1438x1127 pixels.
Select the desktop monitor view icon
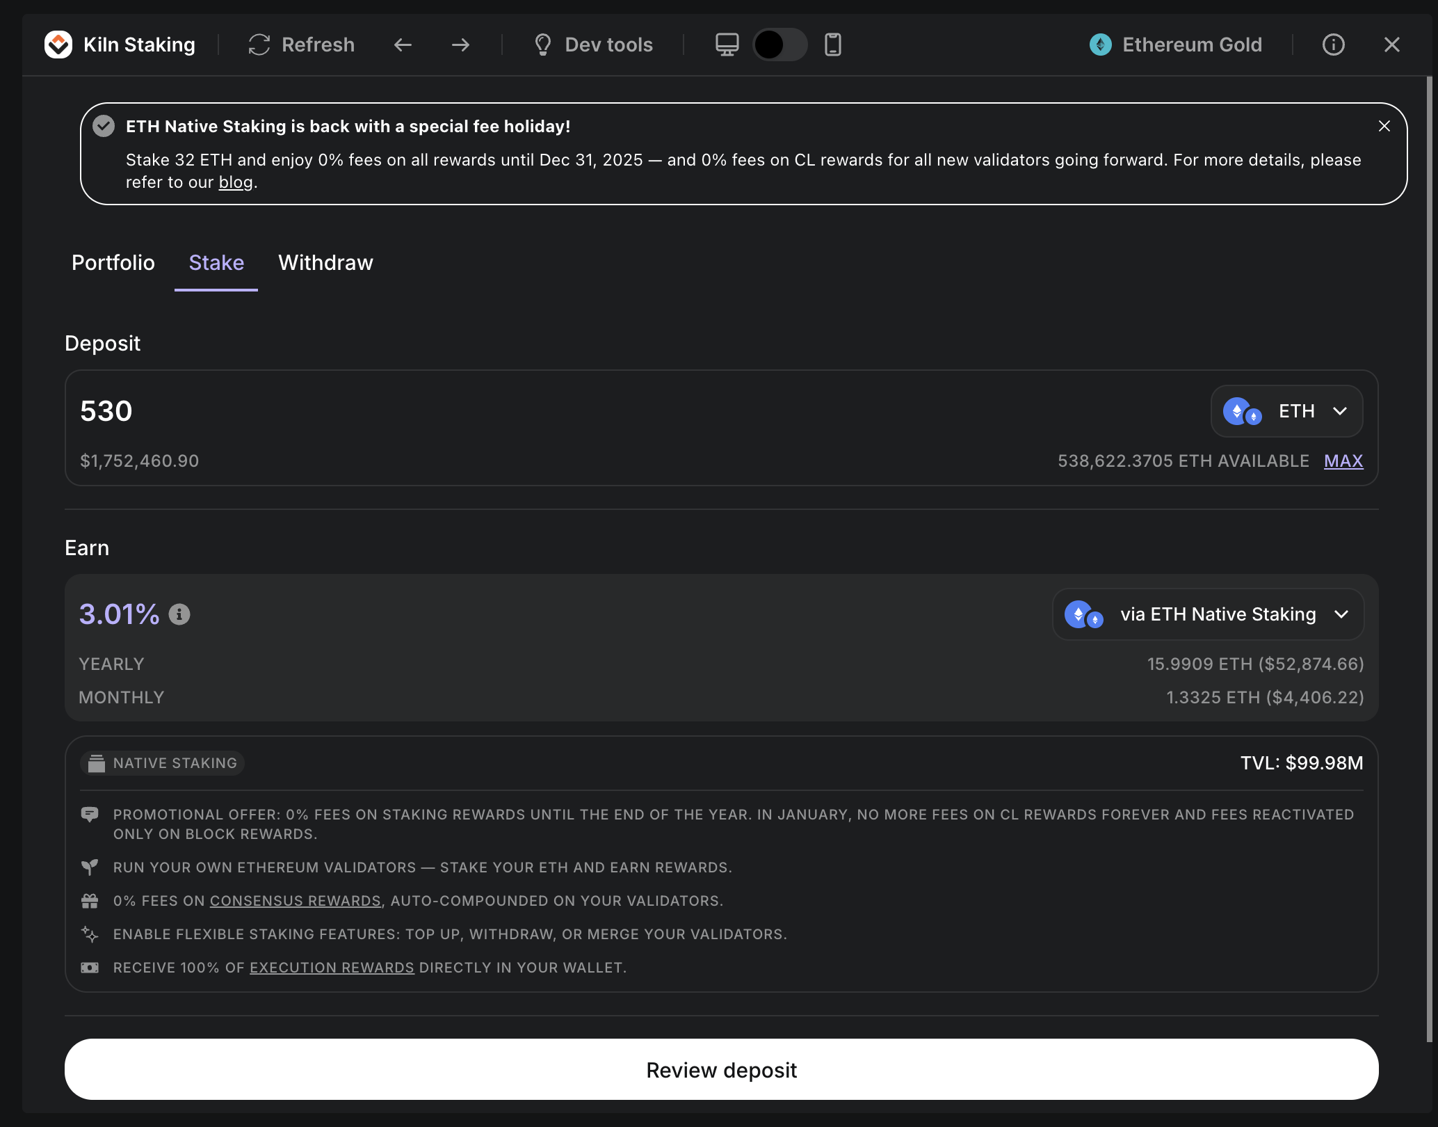click(727, 45)
